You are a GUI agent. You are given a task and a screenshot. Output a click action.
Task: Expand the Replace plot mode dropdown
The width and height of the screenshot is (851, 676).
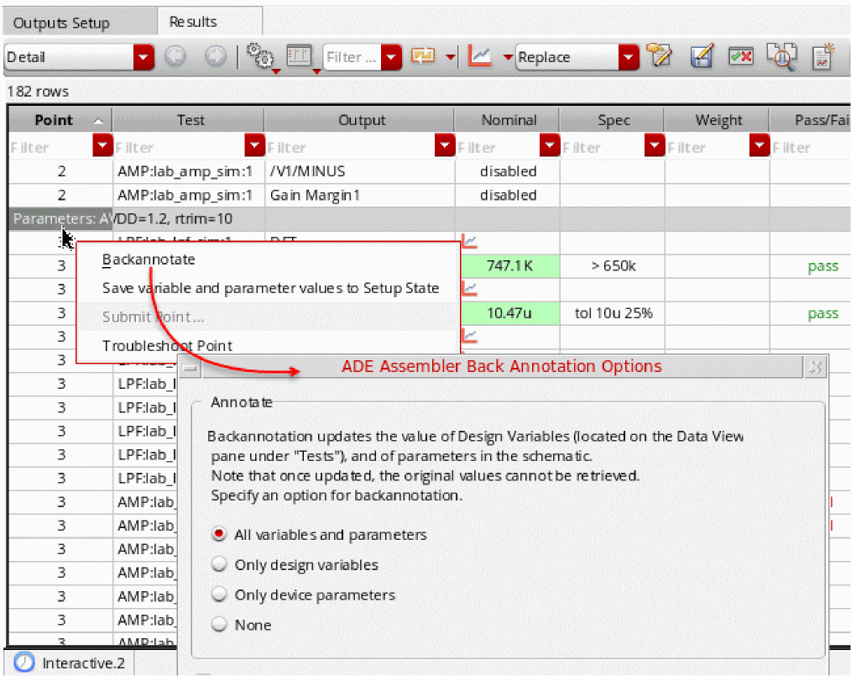click(x=629, y=57)
